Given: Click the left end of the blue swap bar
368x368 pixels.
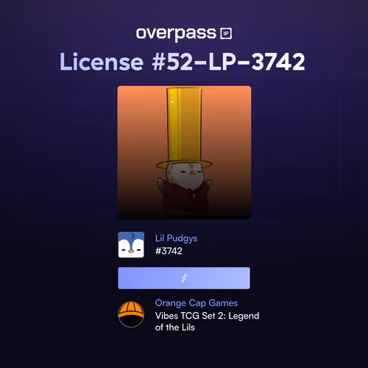Looking at the screenshot, I should point(125,278).
